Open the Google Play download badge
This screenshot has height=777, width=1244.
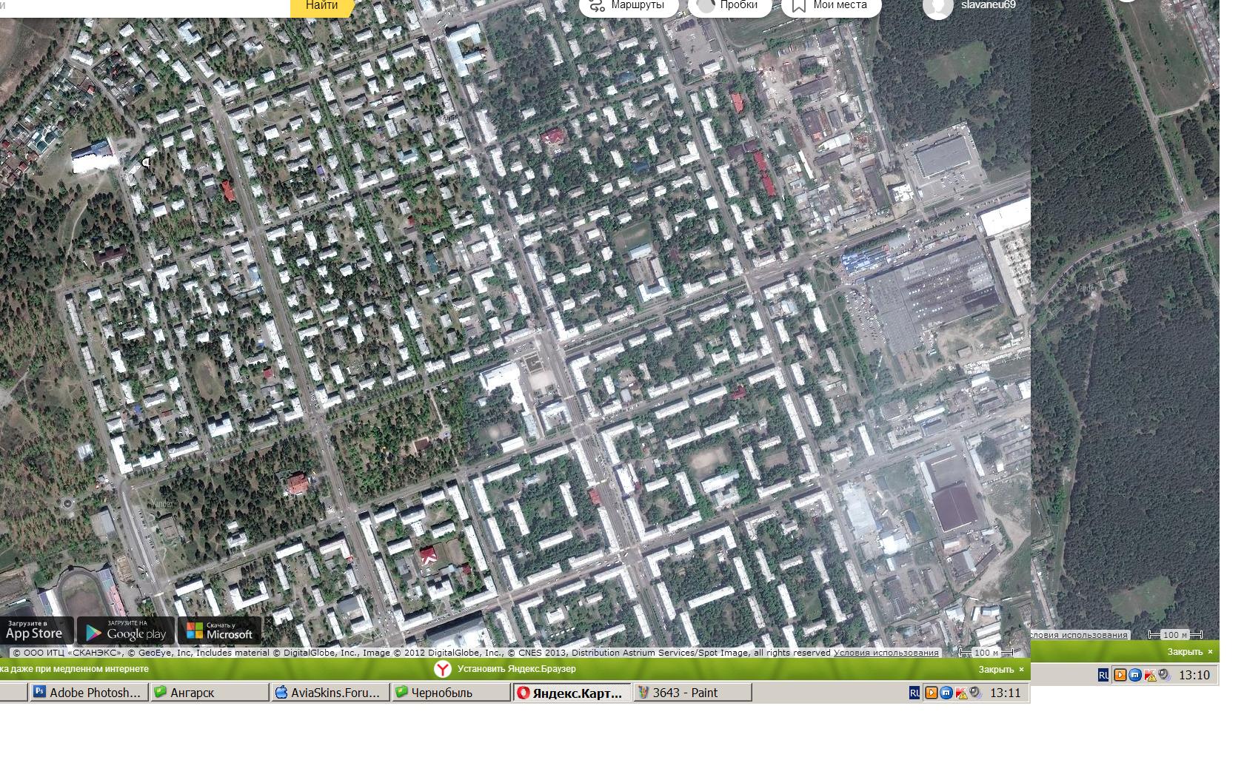(x=126, y=630)
